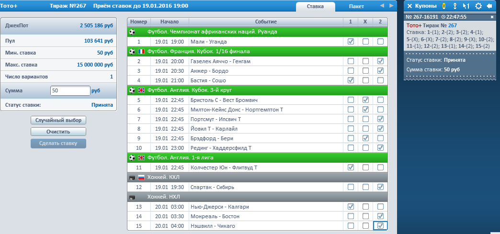
Task: Check outcome 1 for Рединг - Хаддерсфилд Т
Action: (x=351, y=148)
